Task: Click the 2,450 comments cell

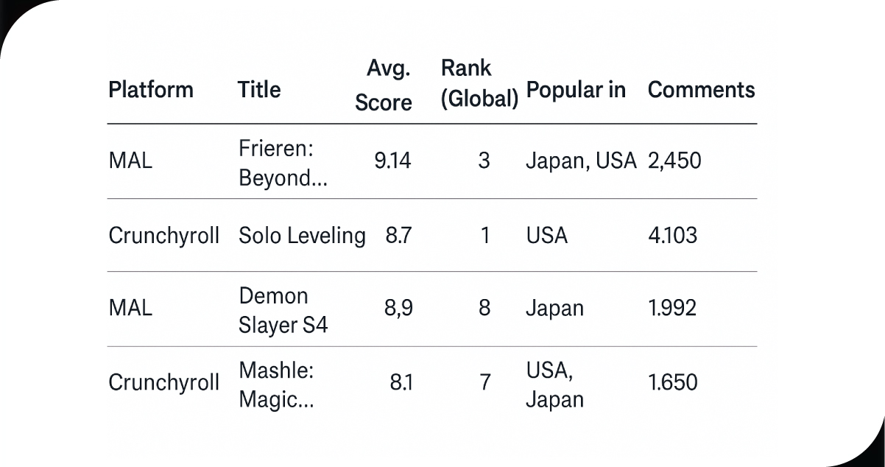Action: [674, 161]
